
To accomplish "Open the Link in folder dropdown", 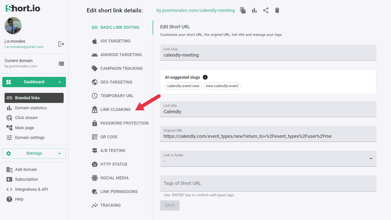I will click(268, 159).
